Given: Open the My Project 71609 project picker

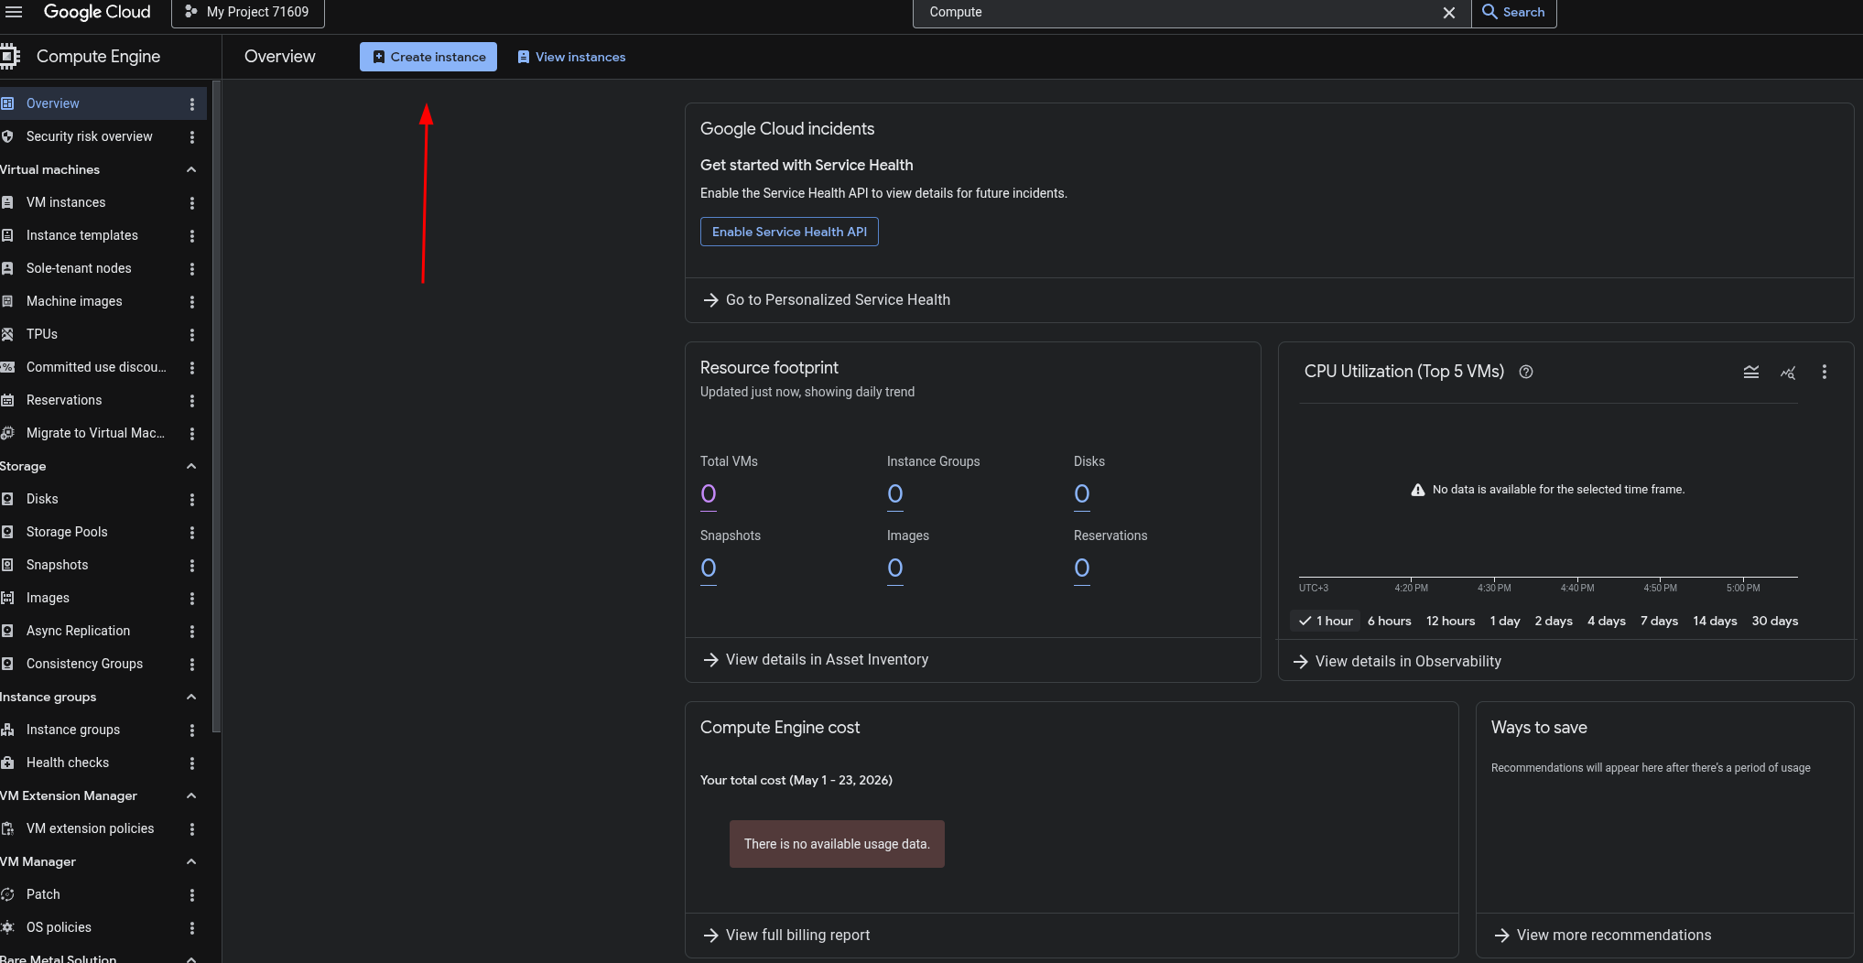Looking at the screenshot, I should click(248, 12).
